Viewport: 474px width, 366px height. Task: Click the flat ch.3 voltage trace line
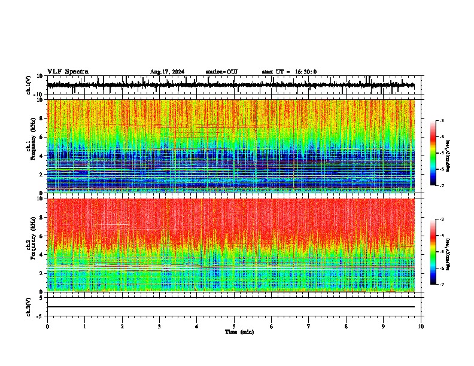tap(231, 307)
